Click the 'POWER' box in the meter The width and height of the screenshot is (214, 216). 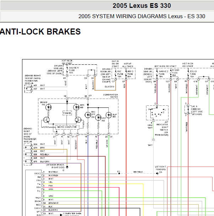pos(67,113)
